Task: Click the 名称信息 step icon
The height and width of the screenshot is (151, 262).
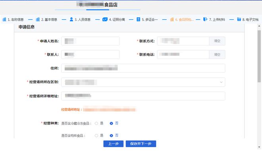Action: click(4, 19)
